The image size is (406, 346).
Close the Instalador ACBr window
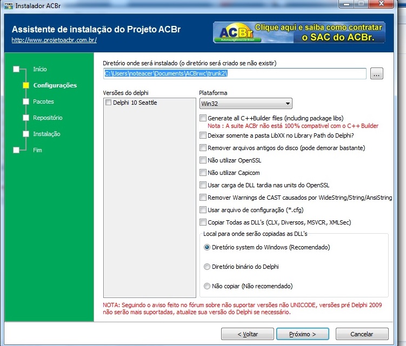tap(381, 4)
